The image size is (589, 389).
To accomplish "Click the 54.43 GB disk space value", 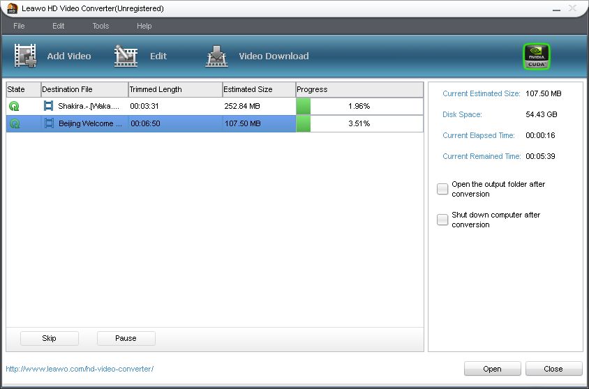I will pos(542,114).
